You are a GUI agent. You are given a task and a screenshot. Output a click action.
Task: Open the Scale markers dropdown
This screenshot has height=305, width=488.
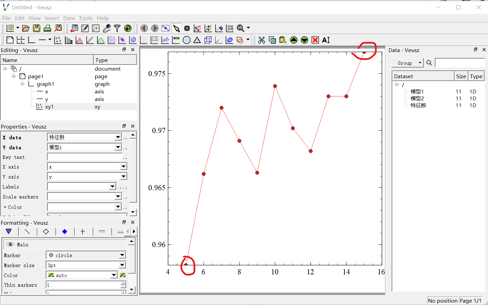click(118, 196)
